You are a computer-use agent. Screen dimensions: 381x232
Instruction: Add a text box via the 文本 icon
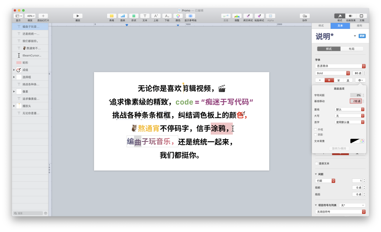click(x=145, y=16)
